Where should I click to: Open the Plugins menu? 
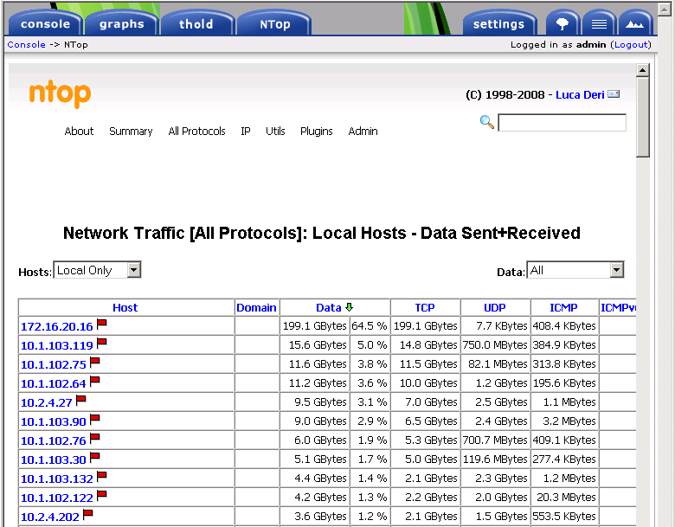pyautogui.click(x=317, y=131)
